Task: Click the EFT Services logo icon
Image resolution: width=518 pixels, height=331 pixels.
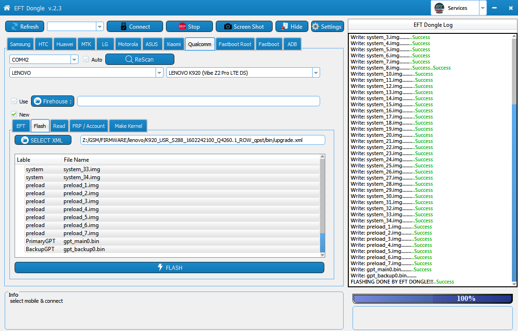Action: pos(439,8)
